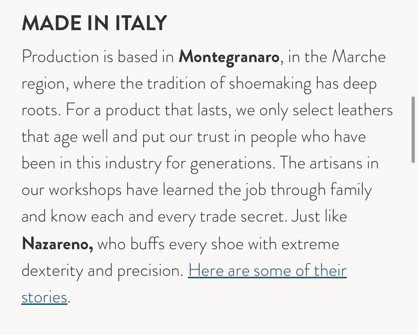Click the phrase 'trade secret' in text
The width and height of the screenshot is (418, 335).
(243, 217)
